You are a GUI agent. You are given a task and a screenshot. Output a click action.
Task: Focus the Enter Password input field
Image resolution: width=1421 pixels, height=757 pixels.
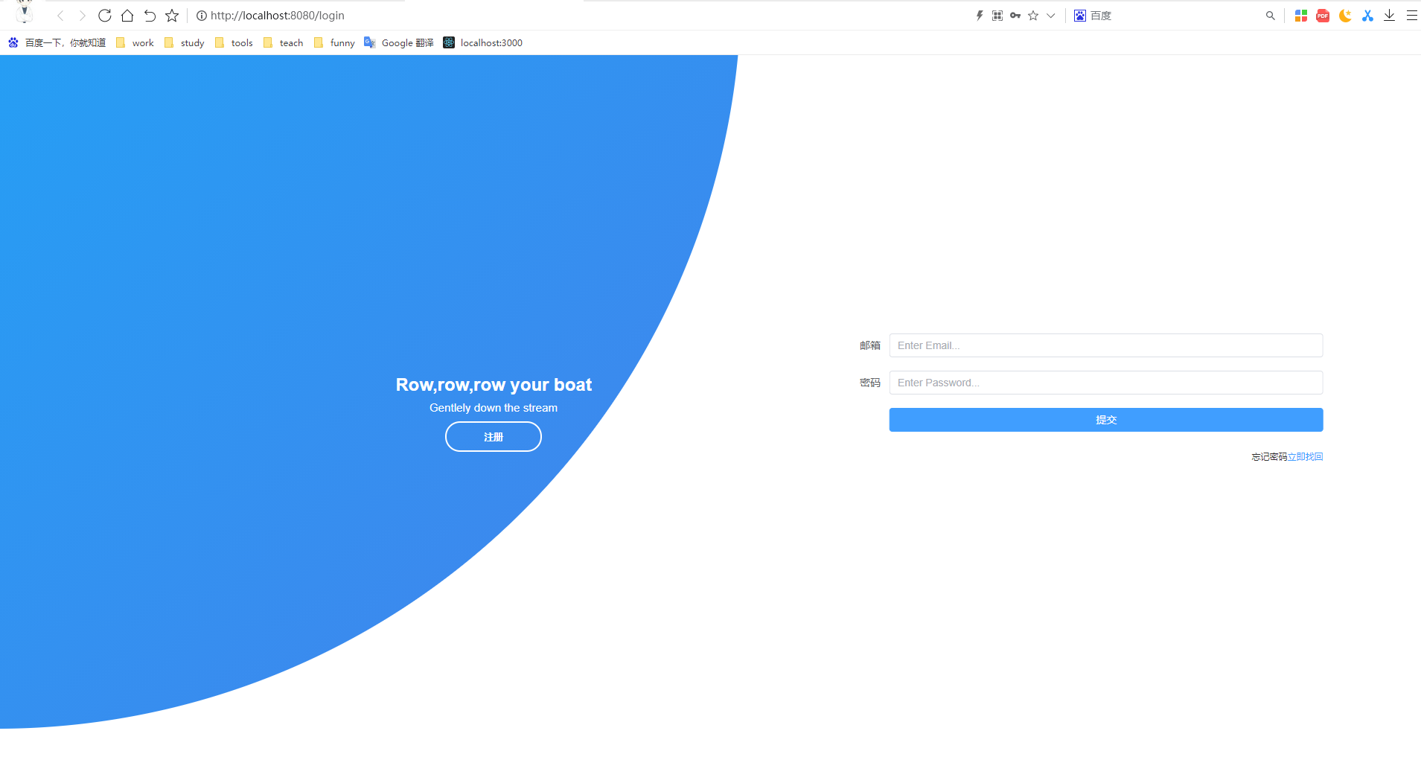coord(1106,383)
